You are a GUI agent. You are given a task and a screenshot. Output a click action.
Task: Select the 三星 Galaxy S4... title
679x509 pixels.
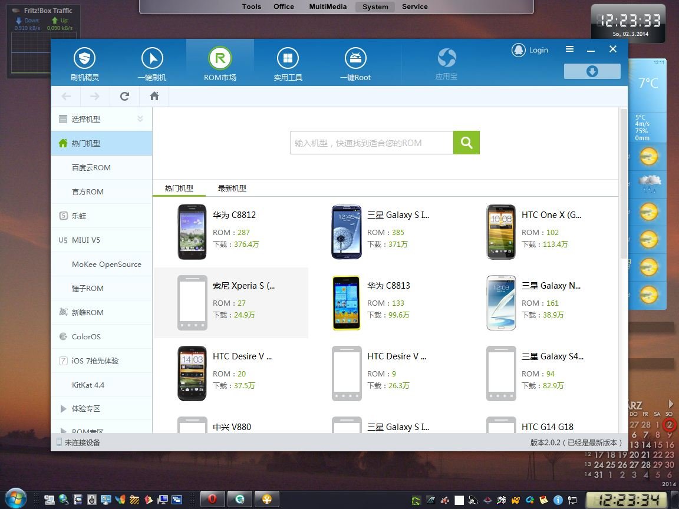pos(552,356)
